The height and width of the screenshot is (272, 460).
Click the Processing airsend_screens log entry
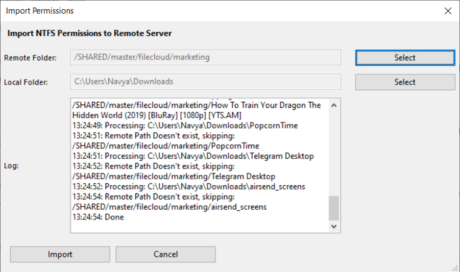[189, 187]
